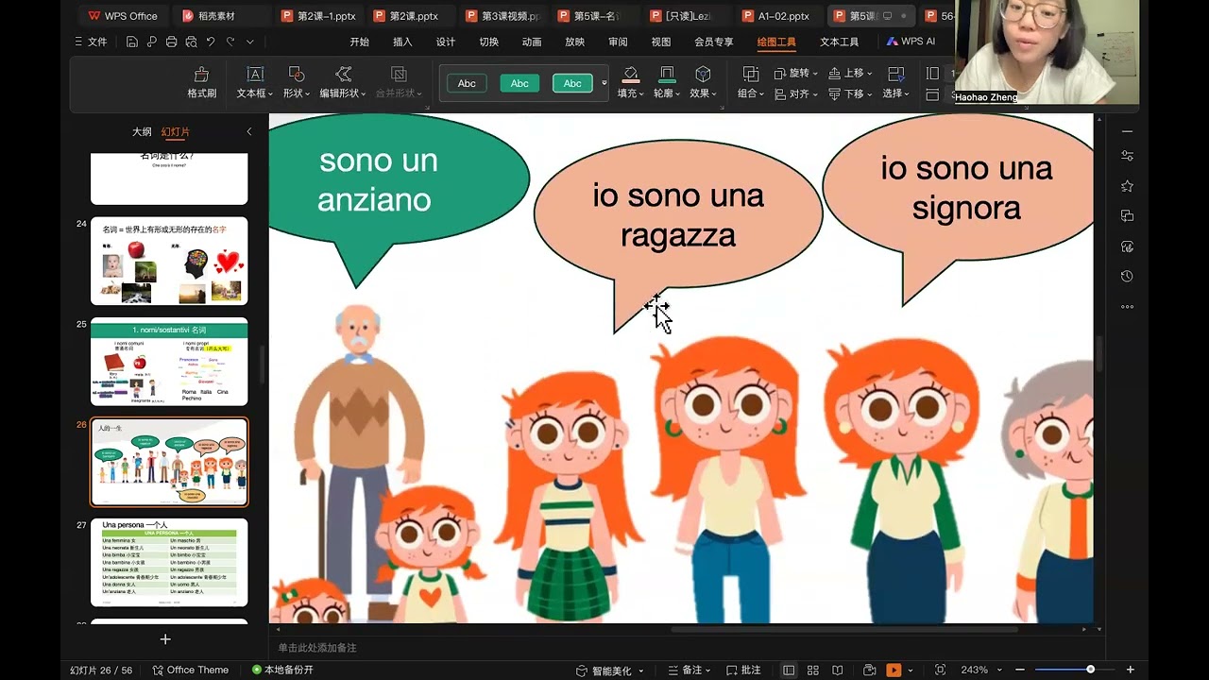
Task: Click the Edit Shape (编辑形状) icon
Action: click(x=343, y=76)
